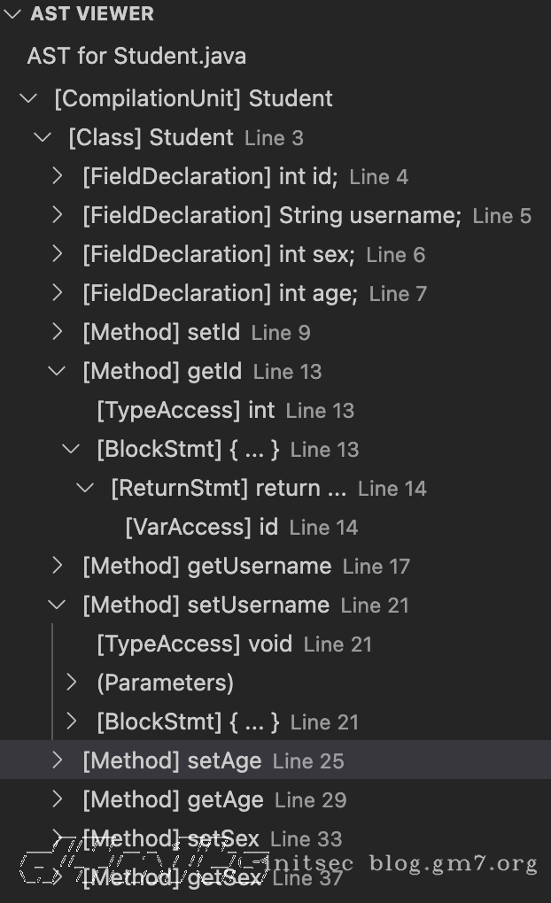Expand the FieldDeclaration int id node
This screenshot has height=903, width=551.
coord(58,176)
